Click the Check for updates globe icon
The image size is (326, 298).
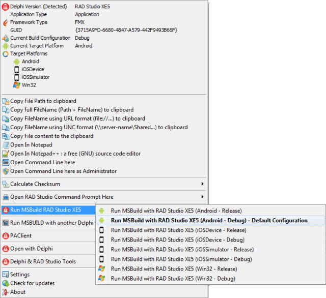point(6,283)
